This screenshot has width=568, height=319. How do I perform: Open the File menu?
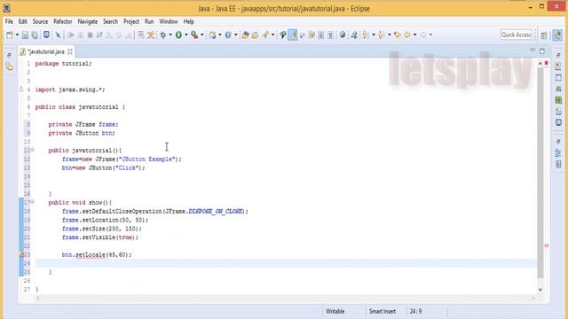9,21
